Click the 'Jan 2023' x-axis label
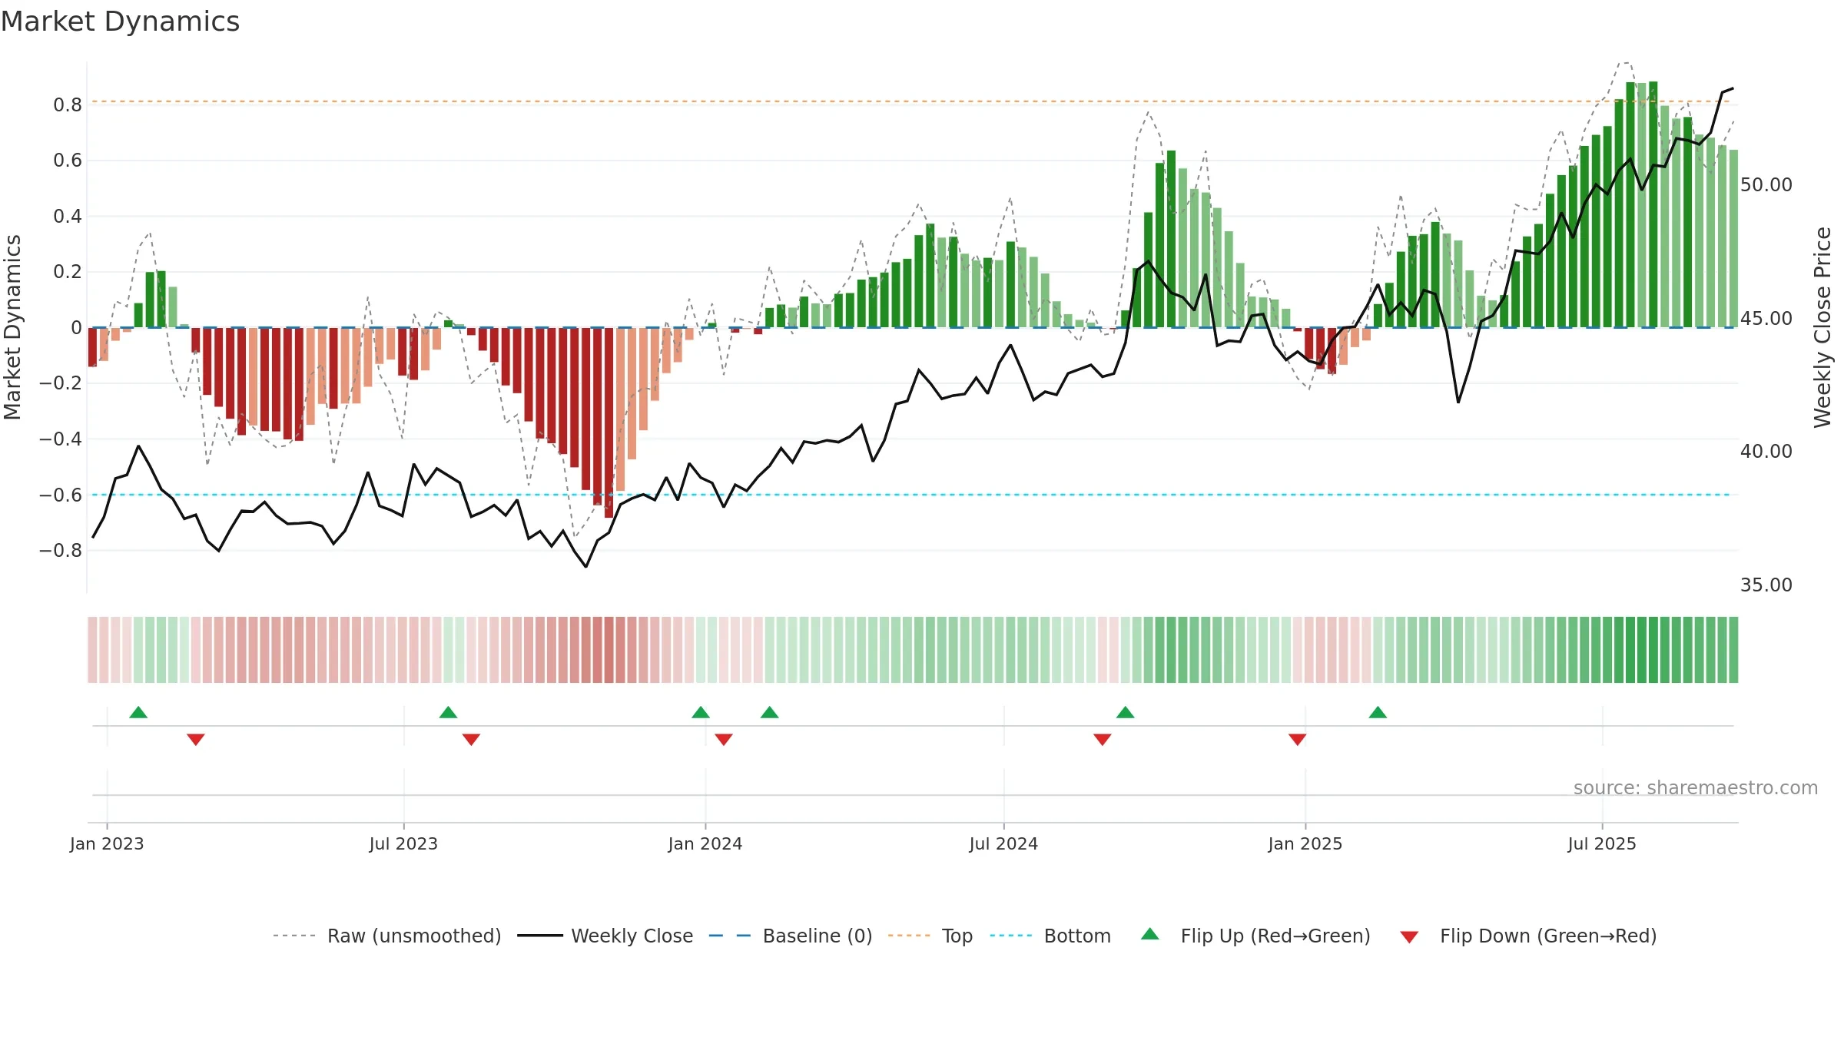 pos(107,843)
